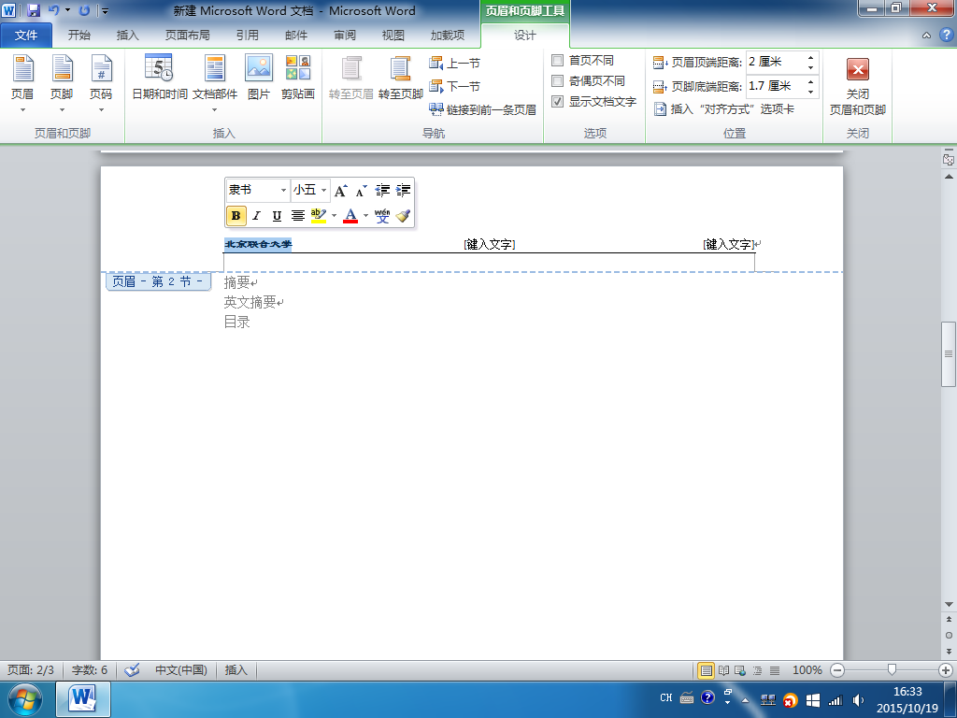Click zoom in plus button

tap(946, 670)
